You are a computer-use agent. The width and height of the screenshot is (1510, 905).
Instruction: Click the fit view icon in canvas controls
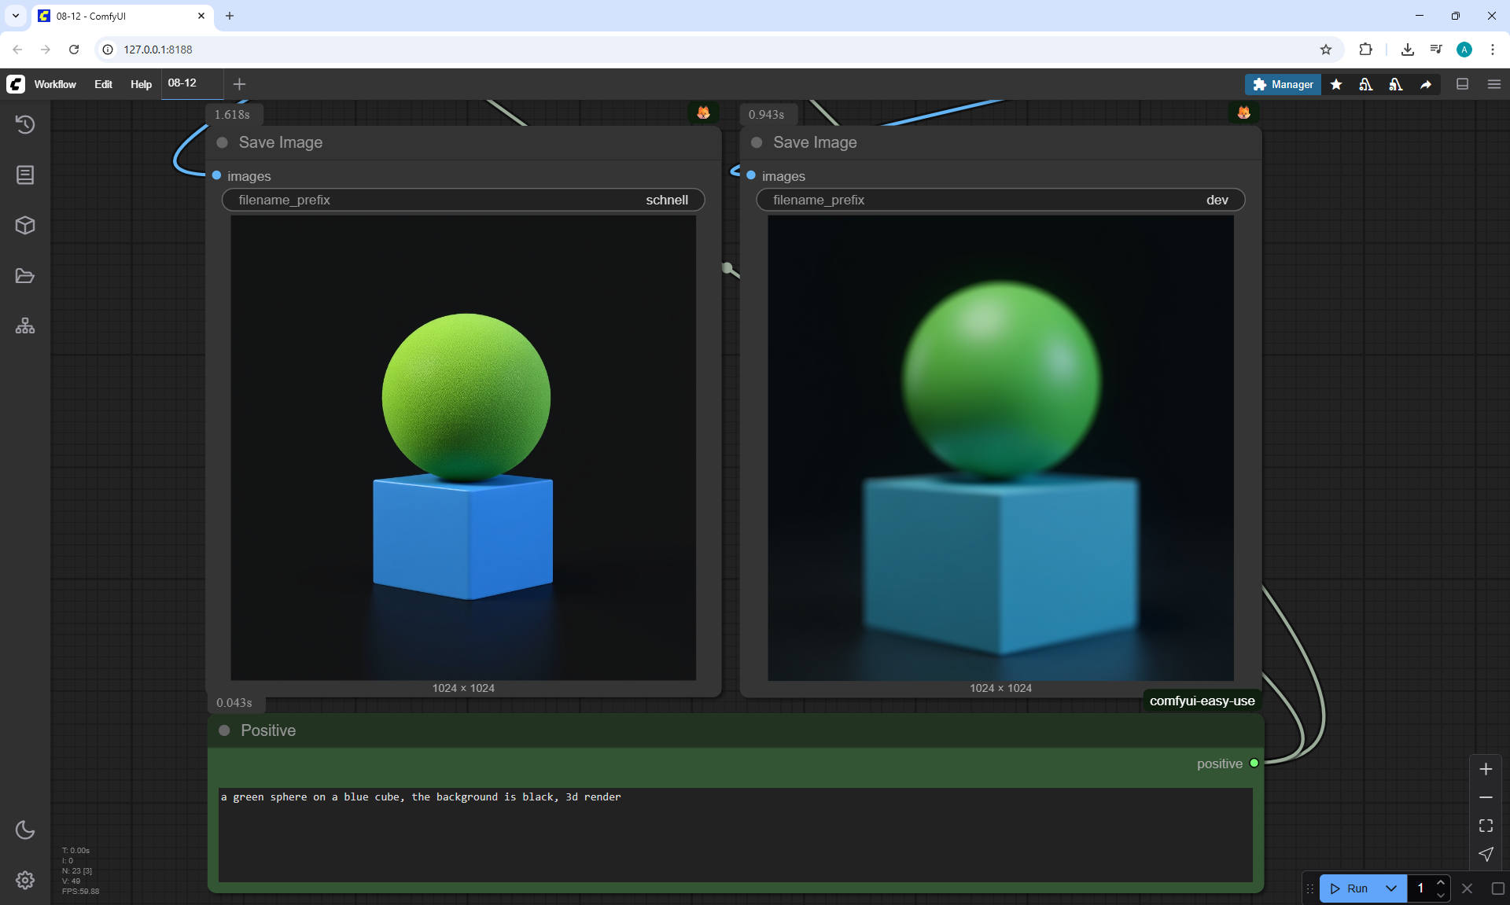click(1486, 826)
